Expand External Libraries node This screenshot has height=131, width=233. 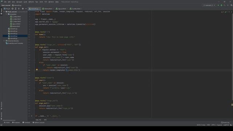[4, 41]
